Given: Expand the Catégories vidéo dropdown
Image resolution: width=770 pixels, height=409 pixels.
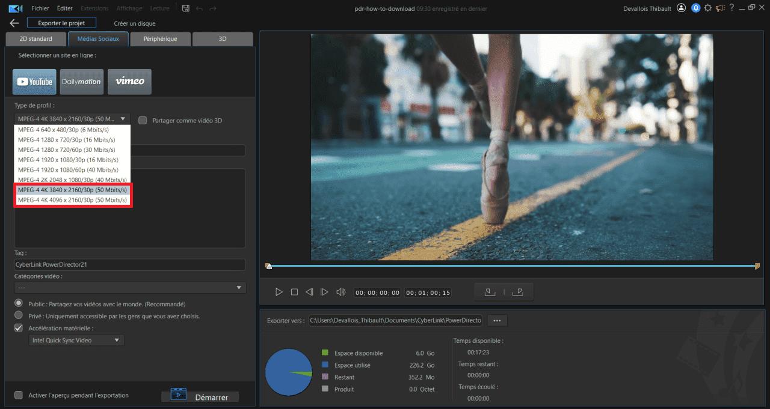Looking at the screenshot, I should coord(130,288).
